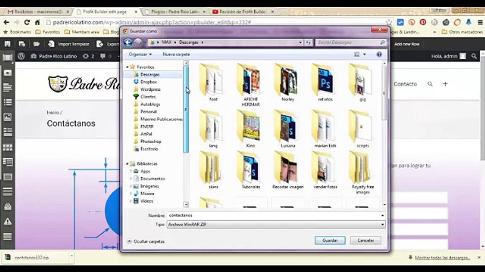Viewport: 485px width, 272px height.
Task: Select the font folder
Action: coord(213,83)
